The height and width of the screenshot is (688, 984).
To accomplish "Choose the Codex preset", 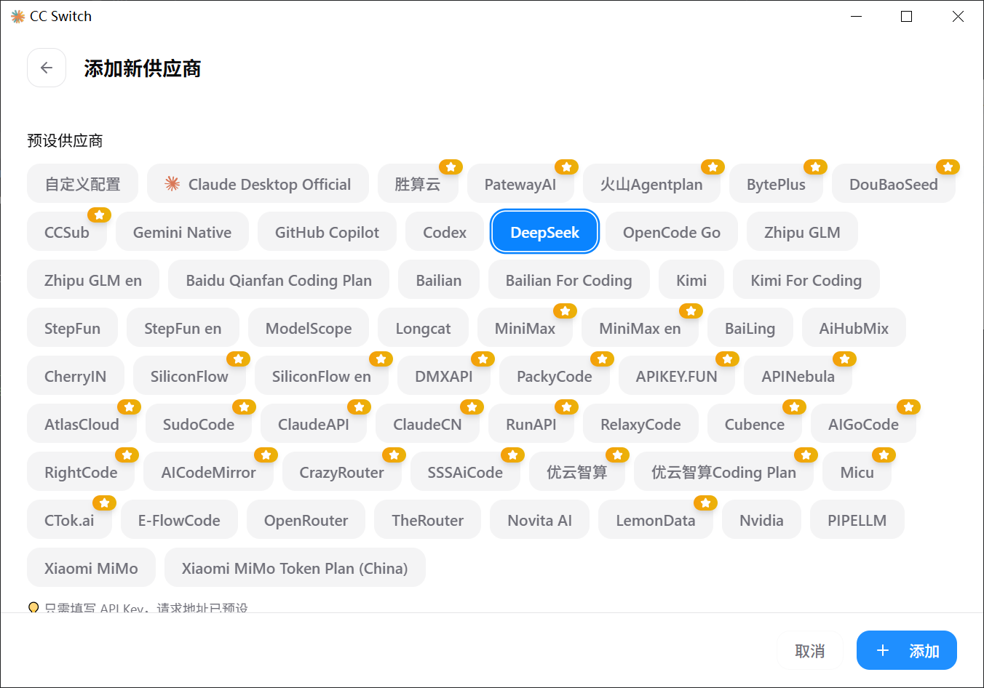I will (x=445, y=232).
